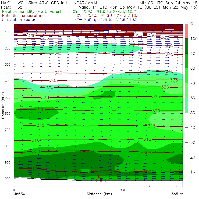The width and height of the screenshot is (199, 199).
Task: Select the '%' unit label above color bar
Action: pos(192,24)
